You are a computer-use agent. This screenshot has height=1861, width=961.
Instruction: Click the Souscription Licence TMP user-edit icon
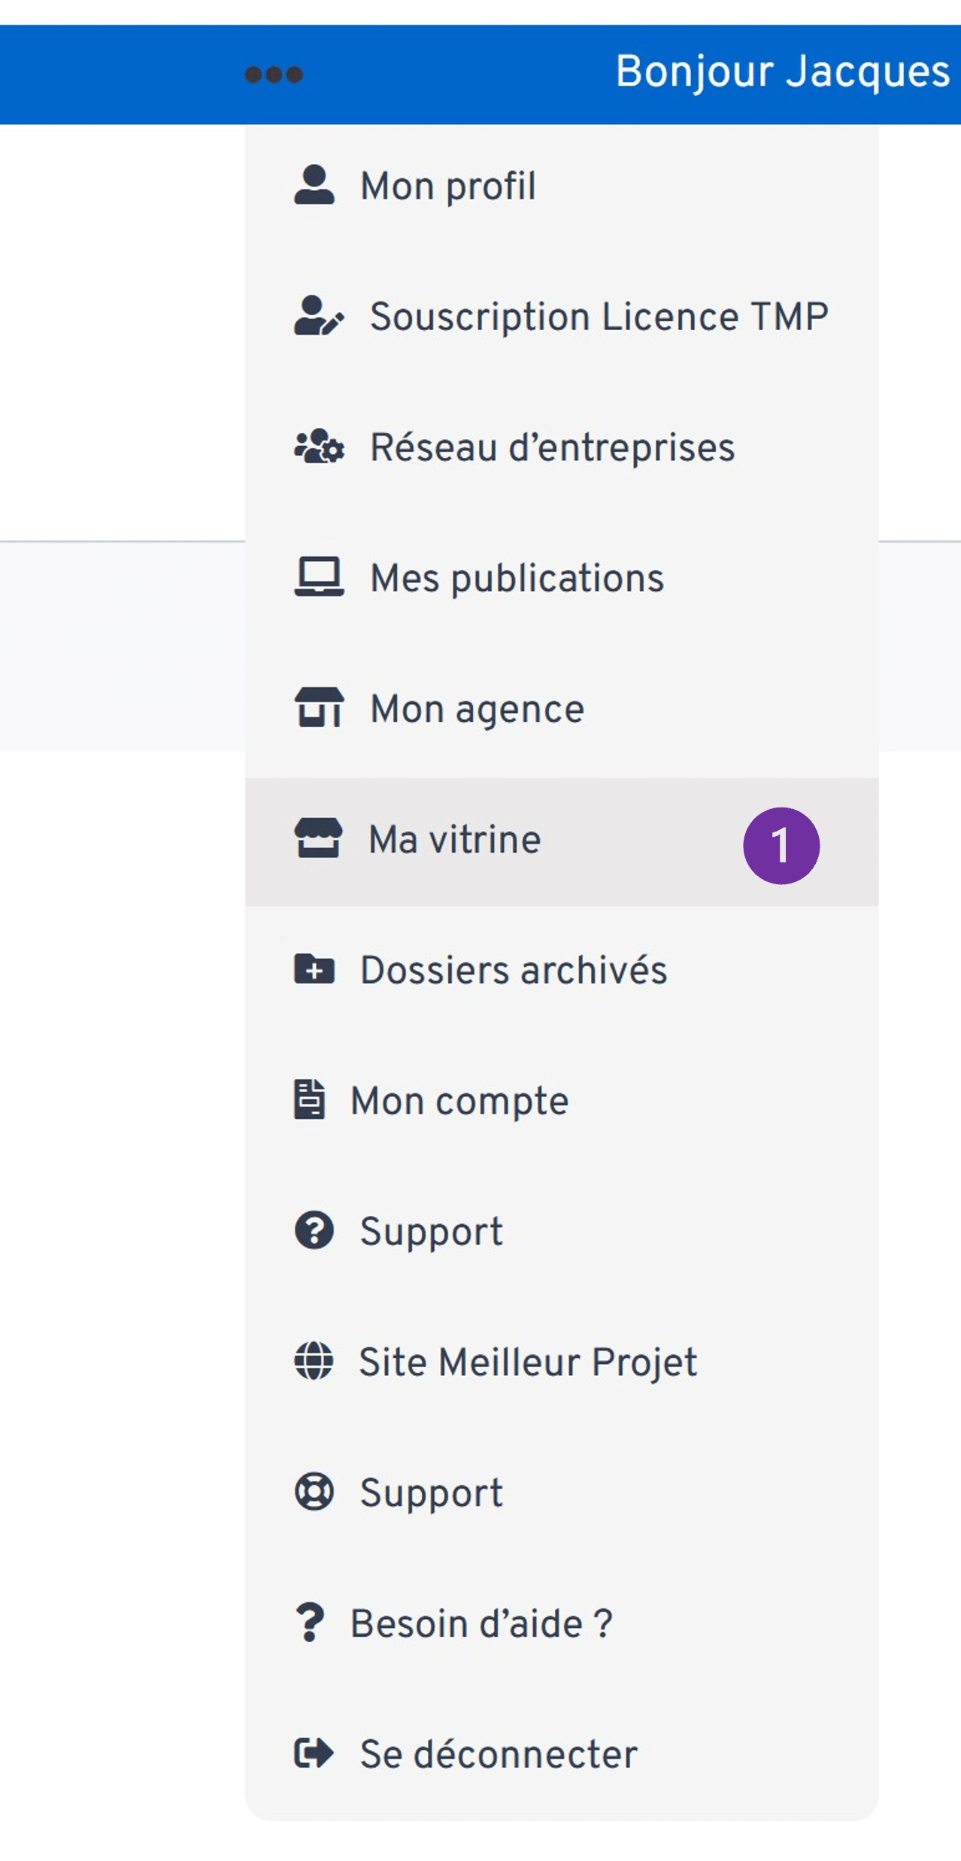[318, 316]
